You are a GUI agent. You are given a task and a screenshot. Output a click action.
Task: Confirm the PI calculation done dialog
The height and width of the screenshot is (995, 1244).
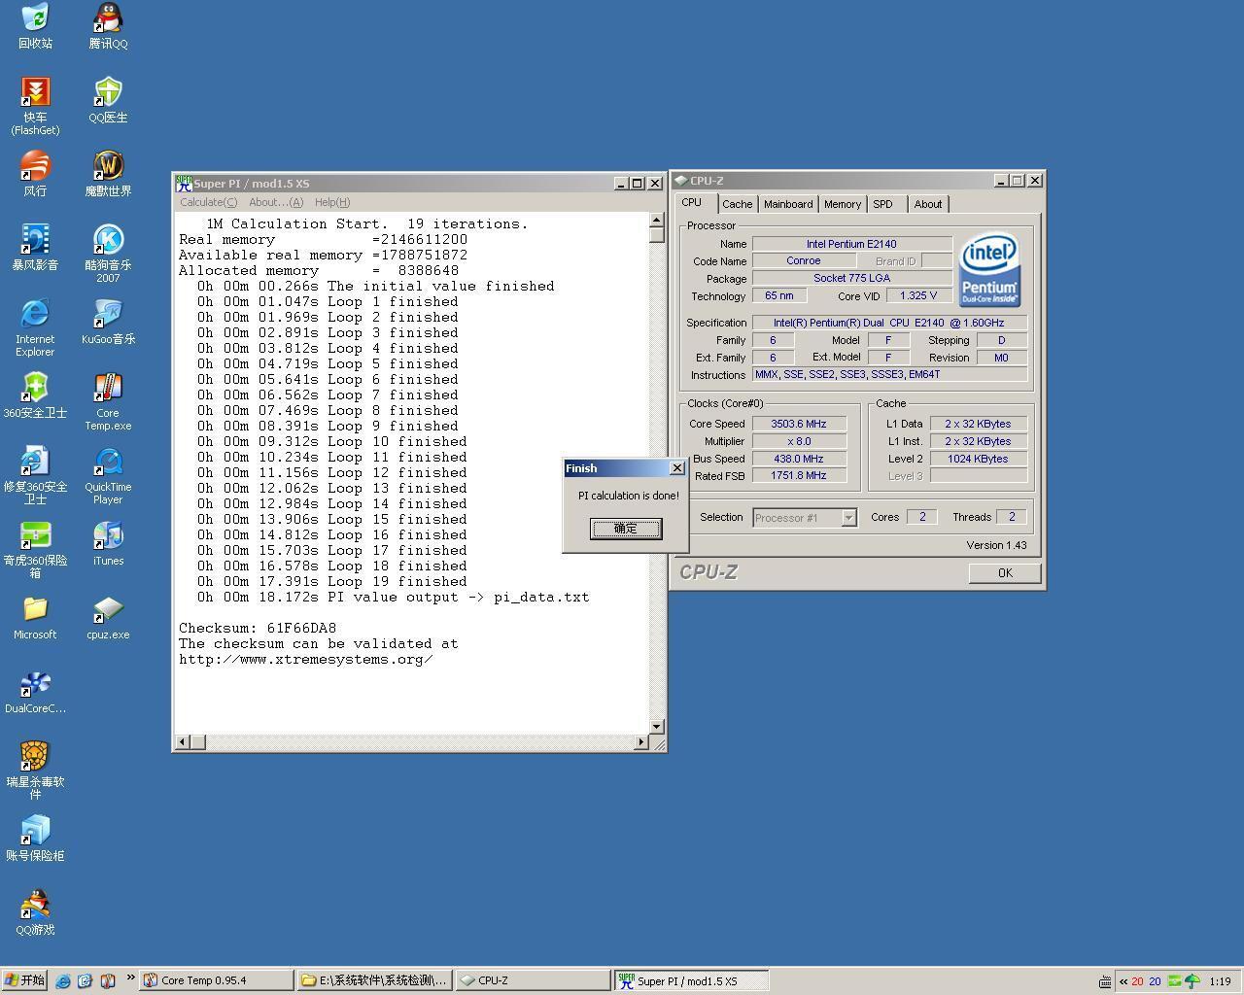pos(626,529)
